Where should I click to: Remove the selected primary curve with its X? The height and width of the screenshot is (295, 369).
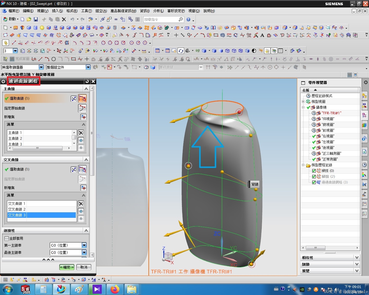pyautogui.click(x=81, y=133)
